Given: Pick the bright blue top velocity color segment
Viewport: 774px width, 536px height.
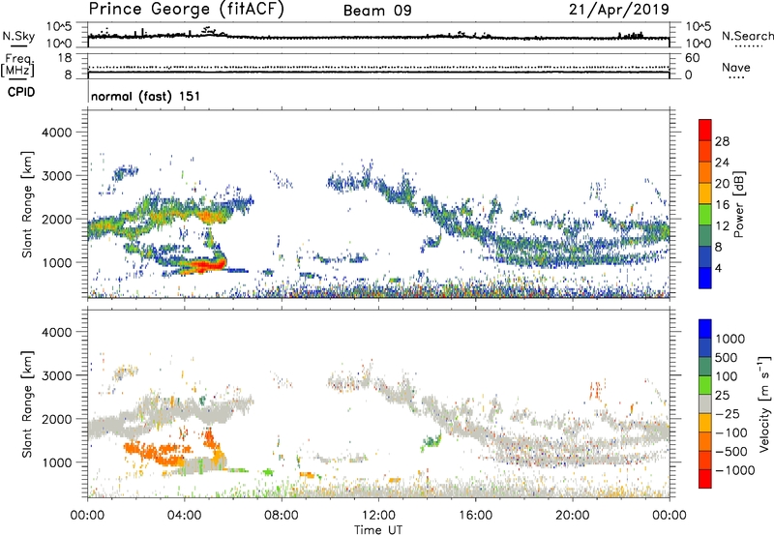Looking at the screenshot, I should point(705,329).
